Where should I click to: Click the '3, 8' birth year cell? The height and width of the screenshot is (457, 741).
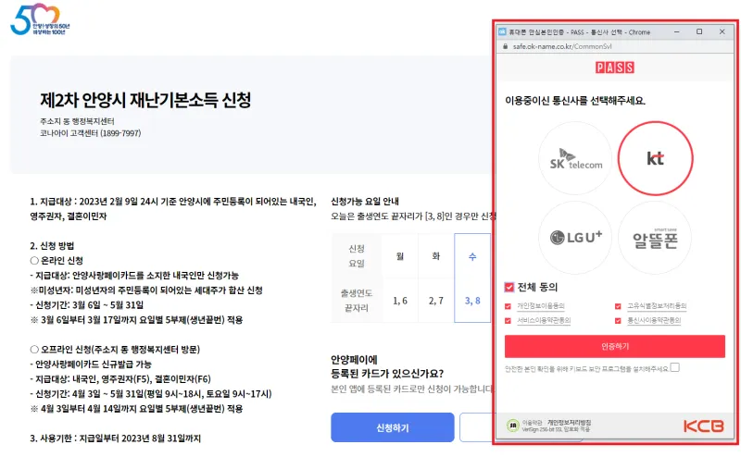pos(472,301)
